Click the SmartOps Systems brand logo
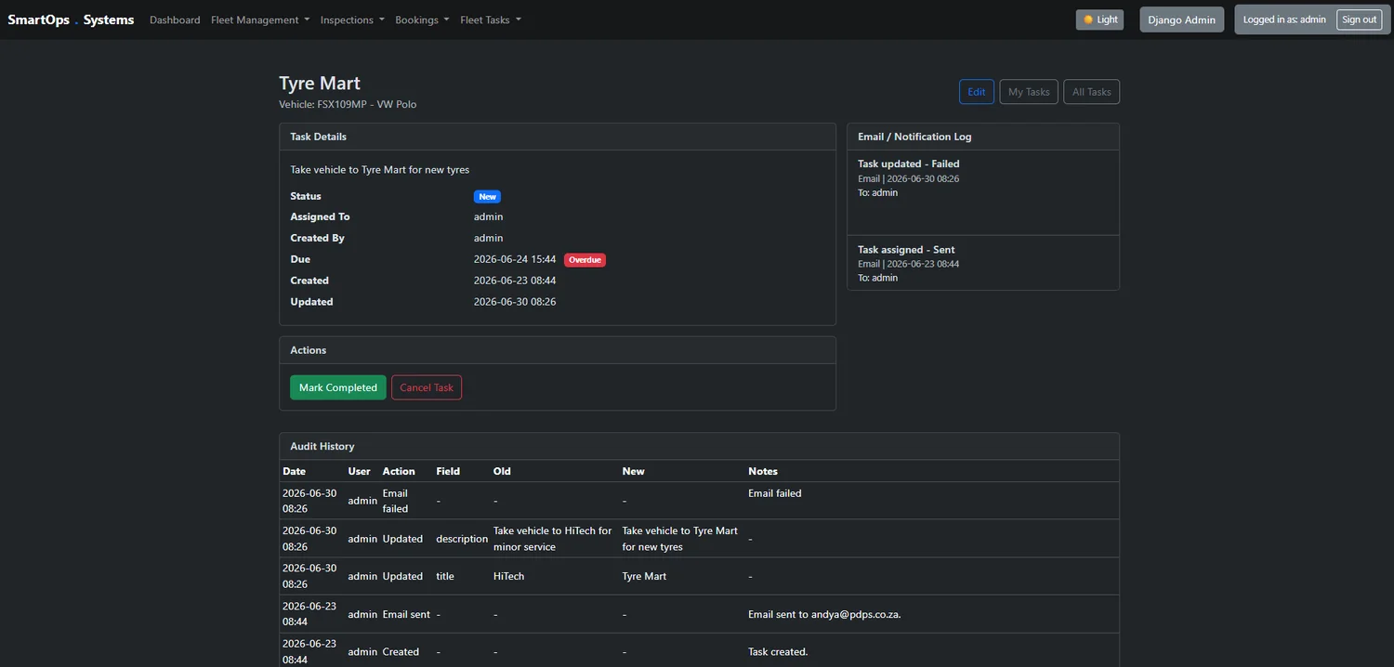 tap(71, 20)
